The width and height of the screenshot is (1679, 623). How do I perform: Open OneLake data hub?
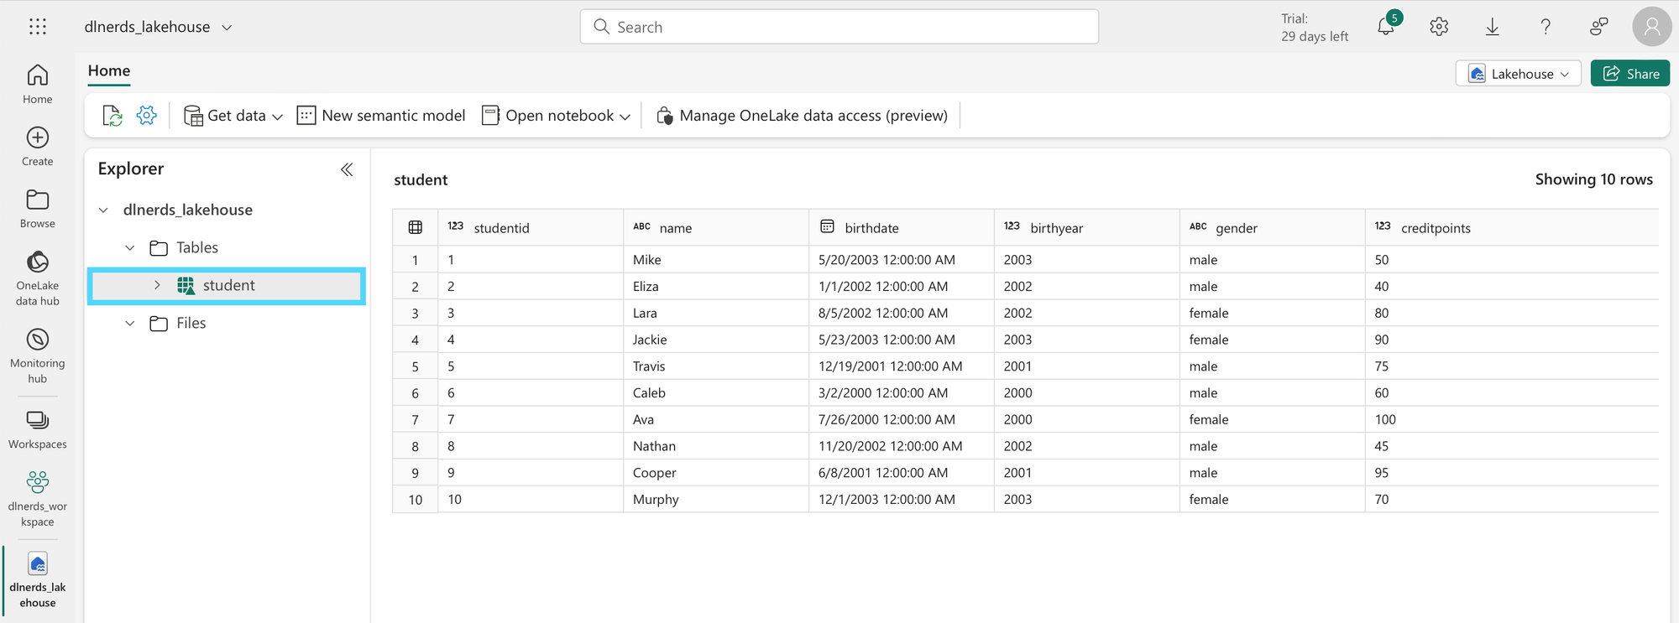(38, 278)
